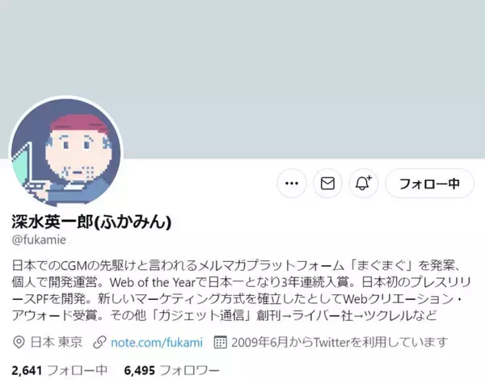Click the gray header banner image
Image resolution: width=485 pixels, height=380 pixels.
pyautogui.click(x=242, y=79)
